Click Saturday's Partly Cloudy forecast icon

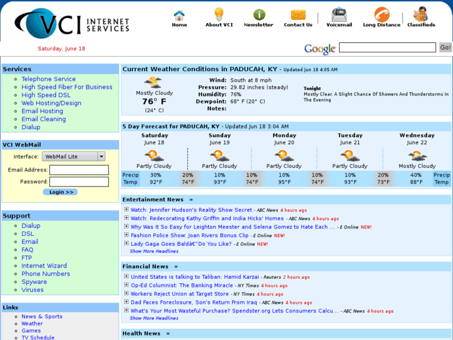(155, 156)
